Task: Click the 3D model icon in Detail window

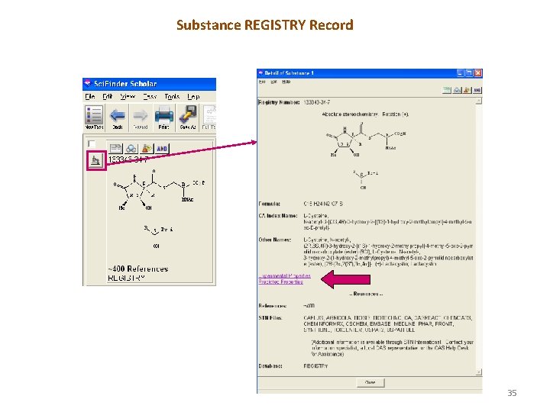Action: pos(457,90)
